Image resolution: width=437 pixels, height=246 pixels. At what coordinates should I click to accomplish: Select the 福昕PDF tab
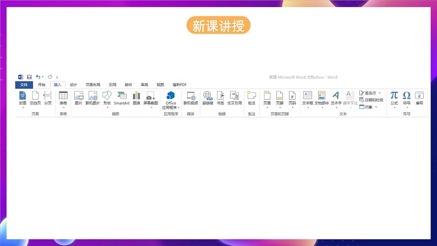tap(179, 85)
